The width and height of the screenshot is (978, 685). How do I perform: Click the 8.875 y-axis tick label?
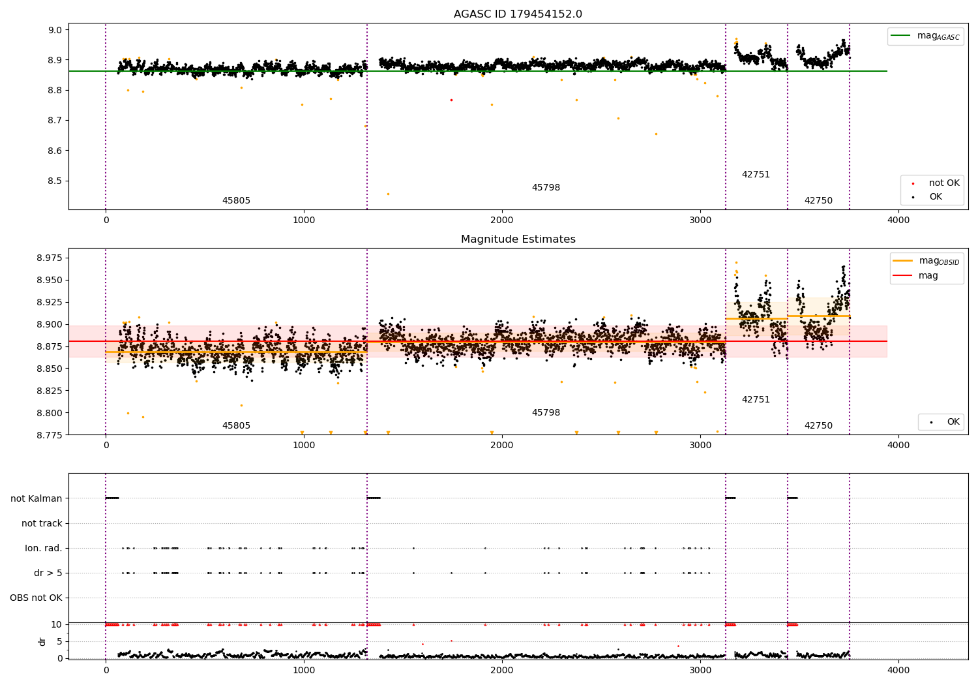pyautogui.click(x=50, y=346)
